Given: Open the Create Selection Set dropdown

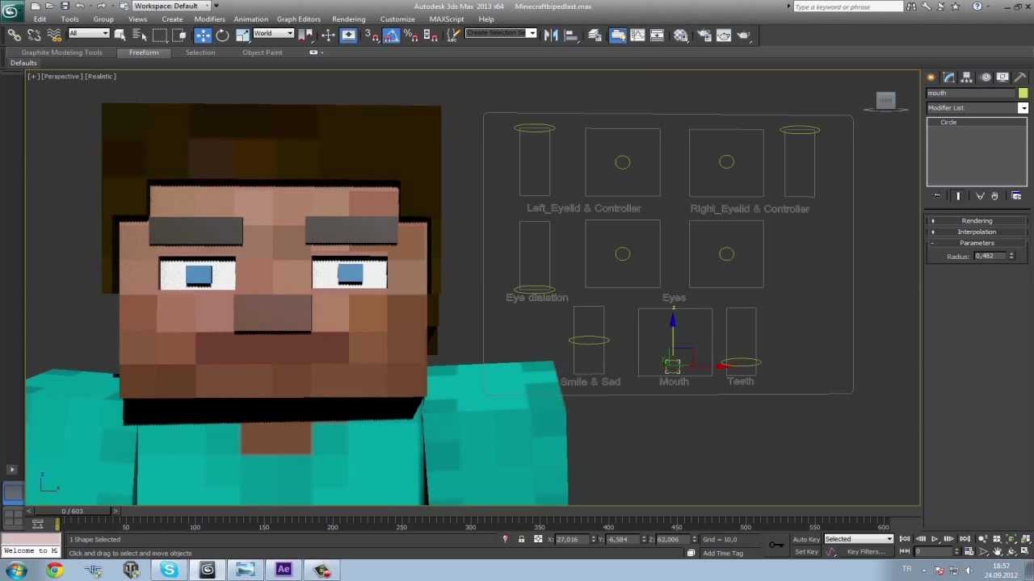Looking at the screenshot, I should point(501,33).
